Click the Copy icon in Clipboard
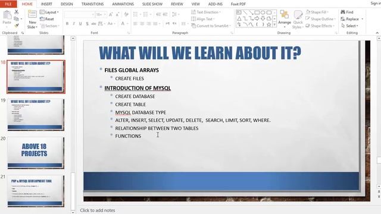 pos(16,19)
